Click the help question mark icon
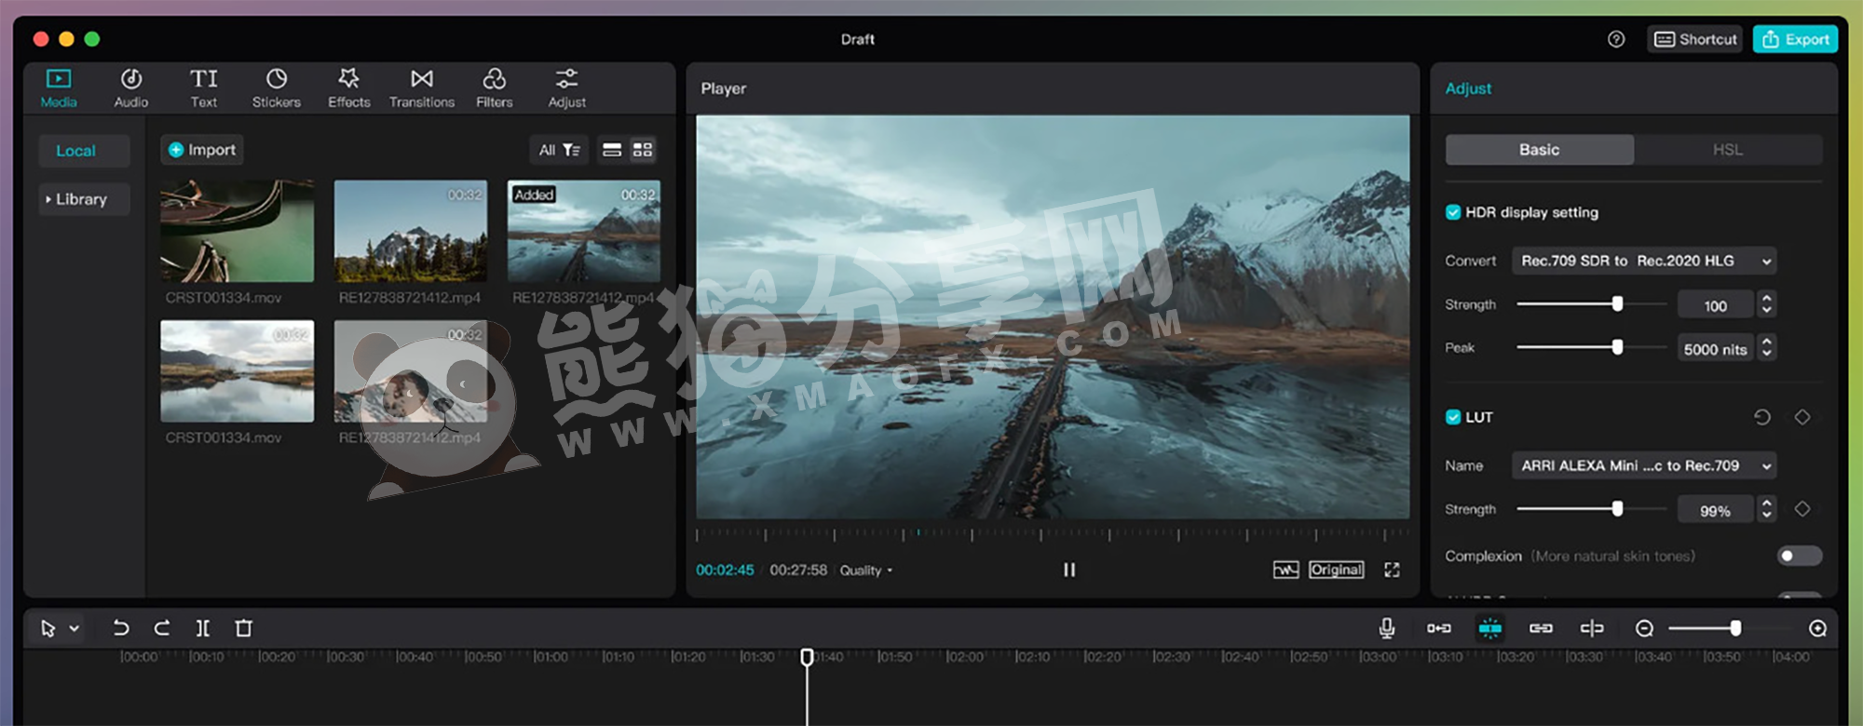This screenshot has width=1863, height=726. 1616,39
